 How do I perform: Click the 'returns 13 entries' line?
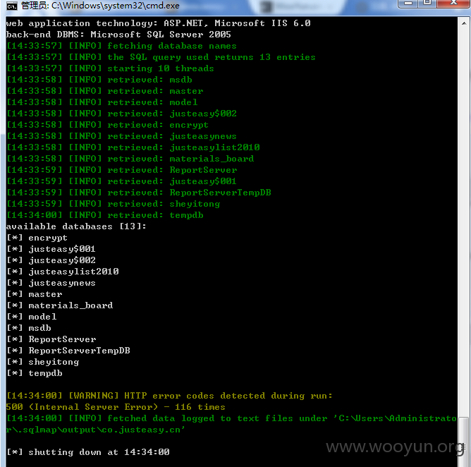point(161,57)
